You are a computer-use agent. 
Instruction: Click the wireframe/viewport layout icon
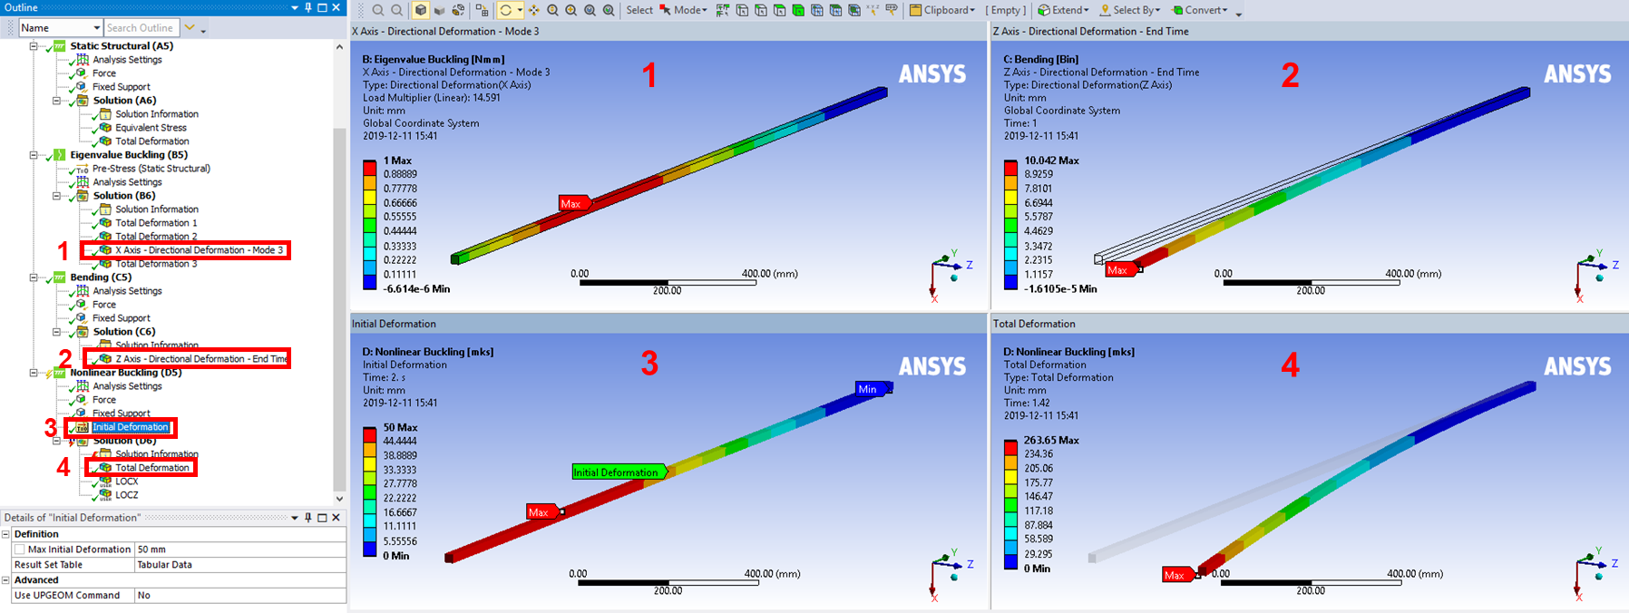tap(482, 10)
